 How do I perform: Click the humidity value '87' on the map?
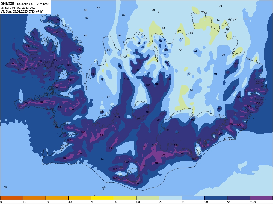click(x=108, y=97)
